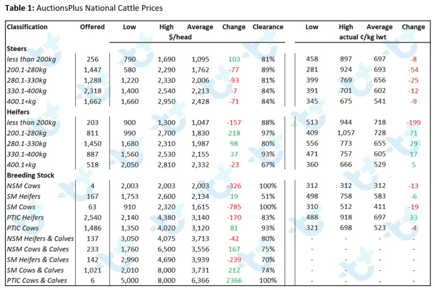Click the 'NSM Cows' row label
Screen dimensions: 435x290
tap(24, 186)
